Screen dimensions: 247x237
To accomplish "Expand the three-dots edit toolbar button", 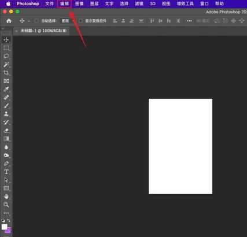I will pos(6,213).
